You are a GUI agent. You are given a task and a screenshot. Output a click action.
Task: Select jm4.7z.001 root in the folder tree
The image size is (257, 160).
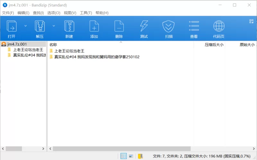(x=17, y=44)
